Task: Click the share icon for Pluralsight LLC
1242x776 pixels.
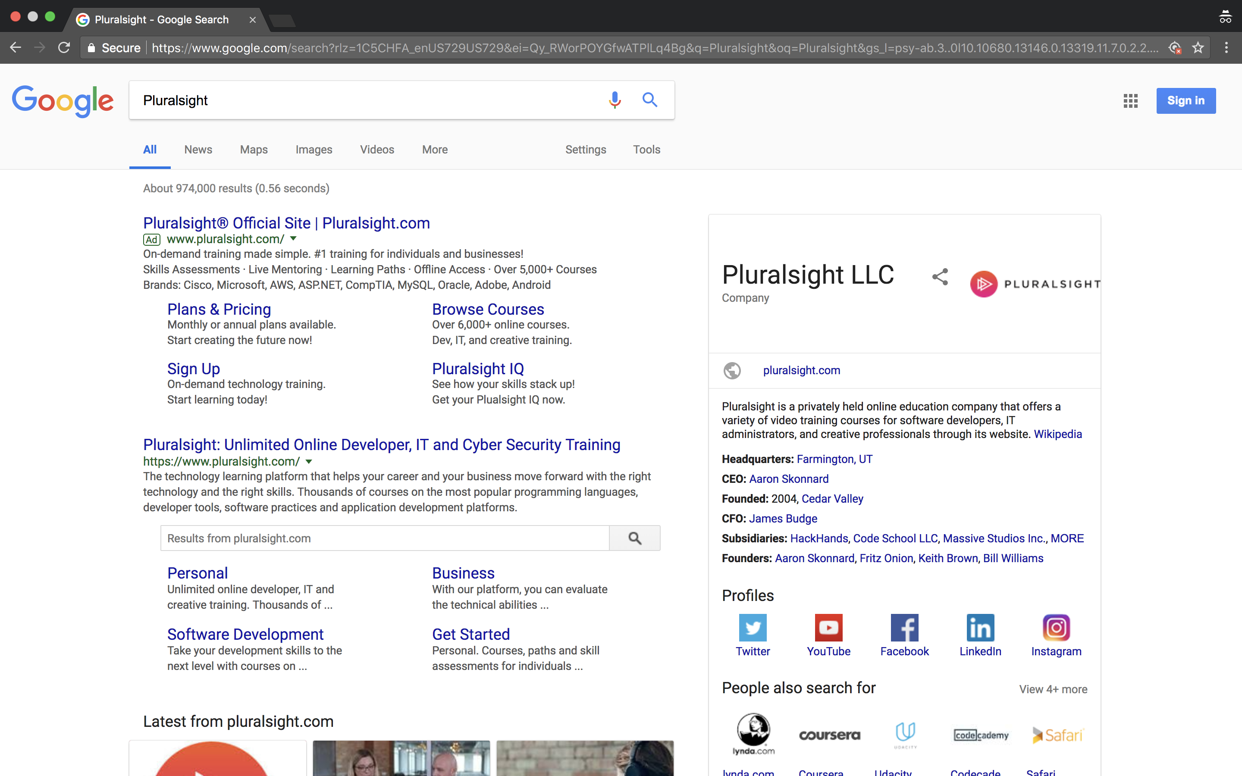Action: pyautogui.click(x=940, y=277)
